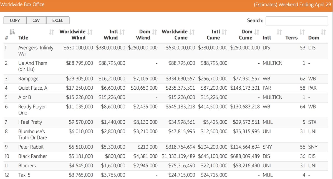The image size is (333, 179).
Task: Click the Worldwide Box Office heading
Action: tap(22, 4)
